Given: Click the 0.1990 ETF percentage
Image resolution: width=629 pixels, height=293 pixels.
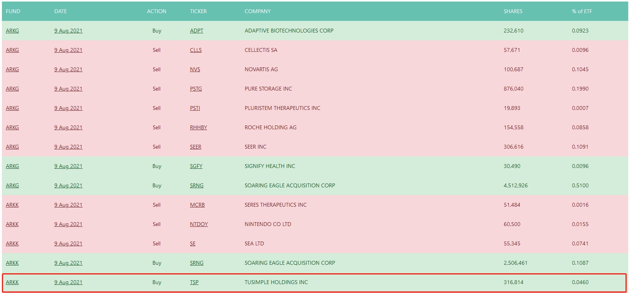Looking at the screenshot, I should point(580,89).
